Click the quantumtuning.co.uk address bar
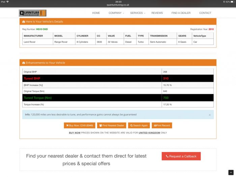The height and width of the screenshot is (177, 236). [x=118, y=5]
